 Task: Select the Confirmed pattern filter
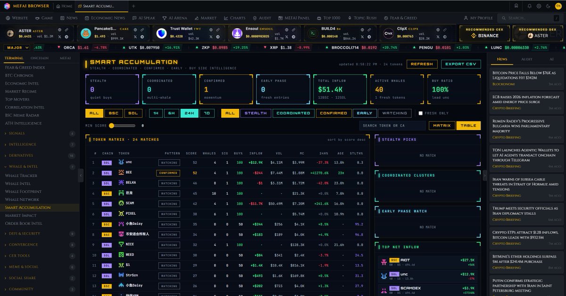coord(333,113)
